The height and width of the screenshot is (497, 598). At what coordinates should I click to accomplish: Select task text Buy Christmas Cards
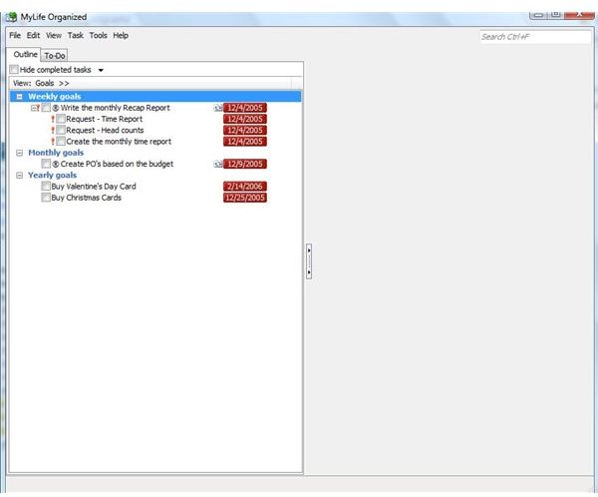pos(86,198)
